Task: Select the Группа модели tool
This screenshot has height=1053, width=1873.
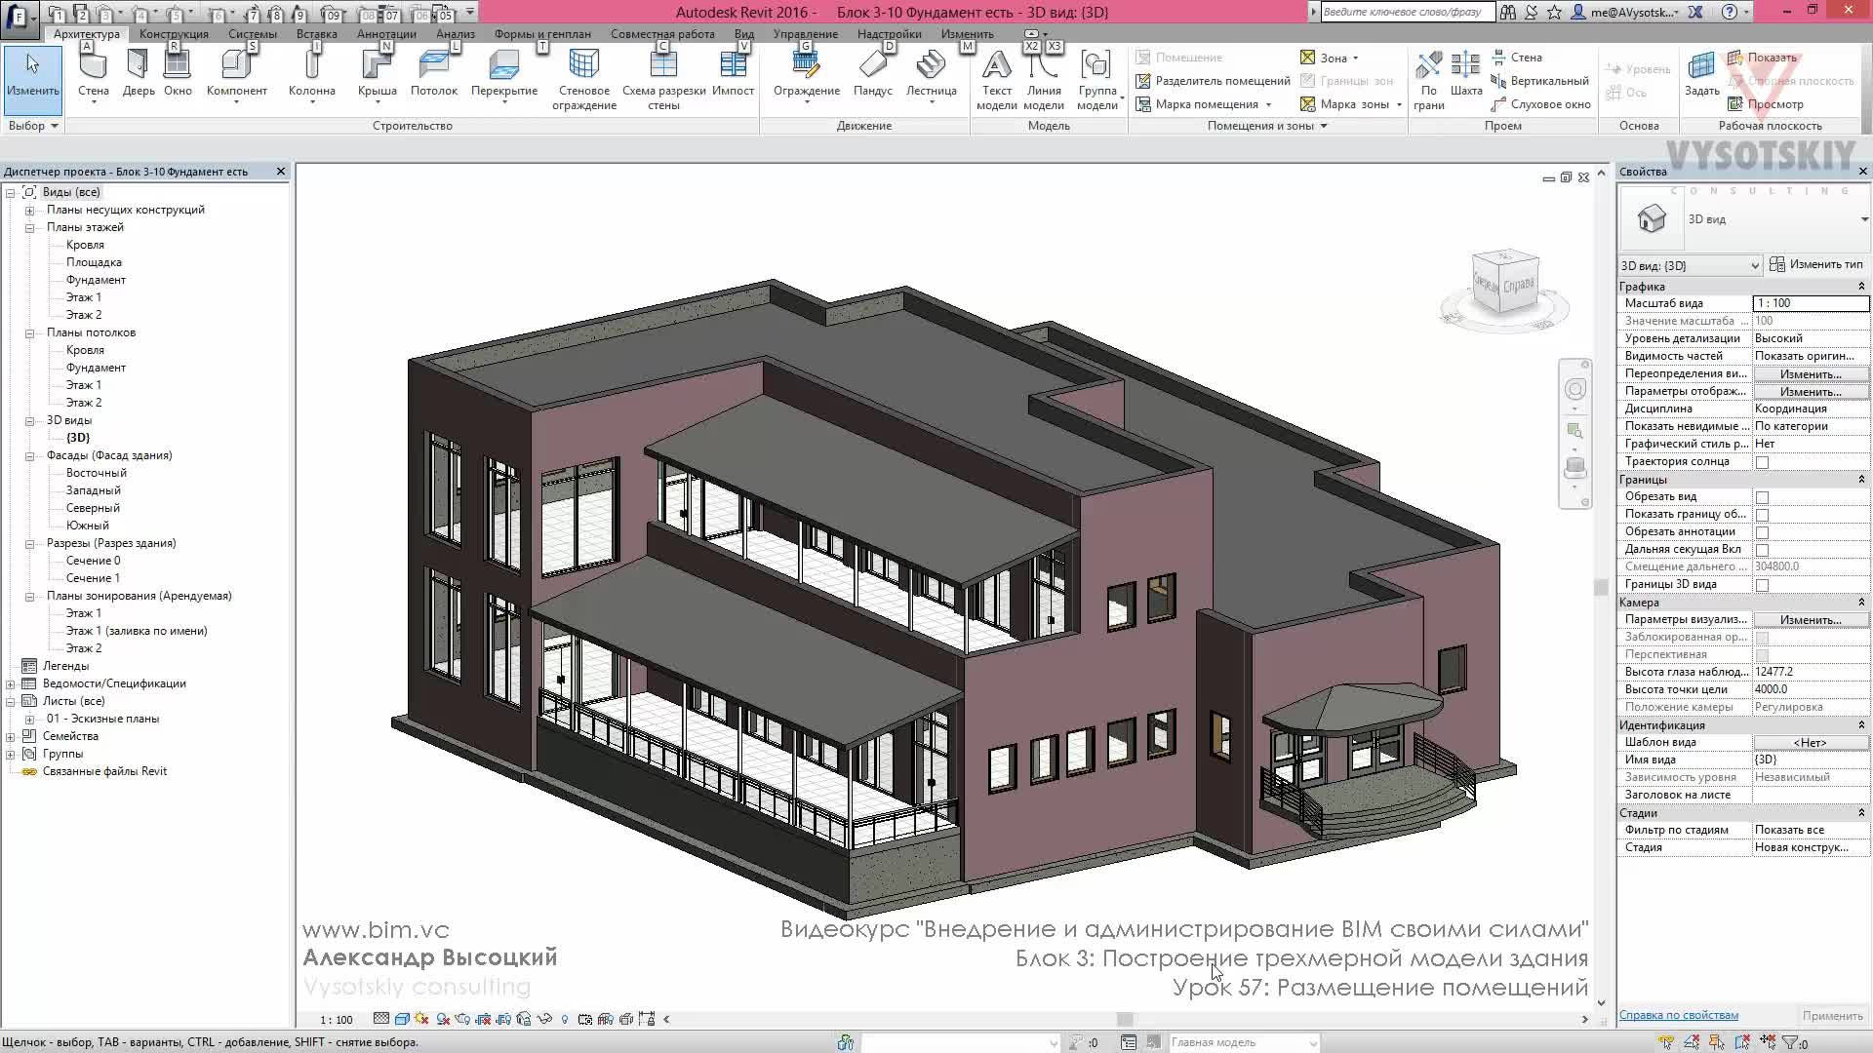Action: (x=1097, y=80)
